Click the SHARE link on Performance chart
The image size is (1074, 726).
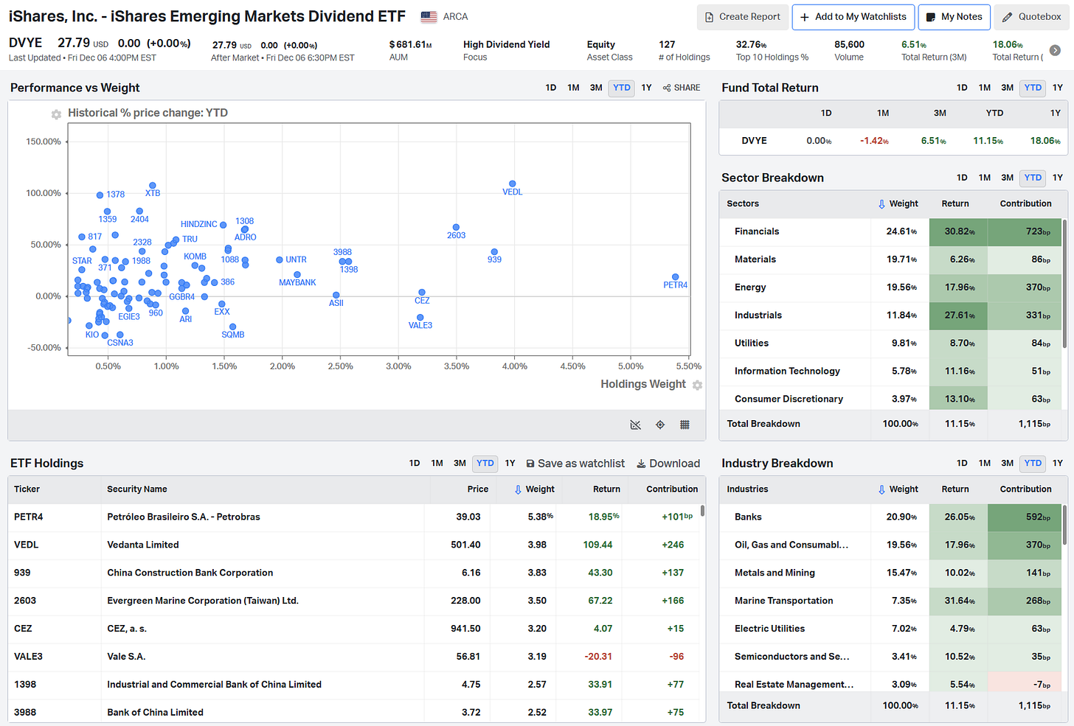pyautogui.click(x=682, y=88)
